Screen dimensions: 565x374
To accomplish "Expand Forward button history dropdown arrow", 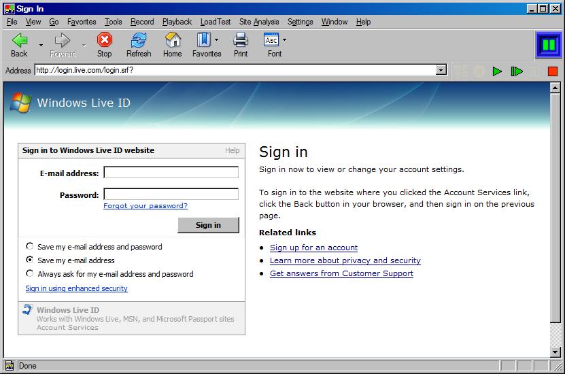I will click(x=84, y=45).
